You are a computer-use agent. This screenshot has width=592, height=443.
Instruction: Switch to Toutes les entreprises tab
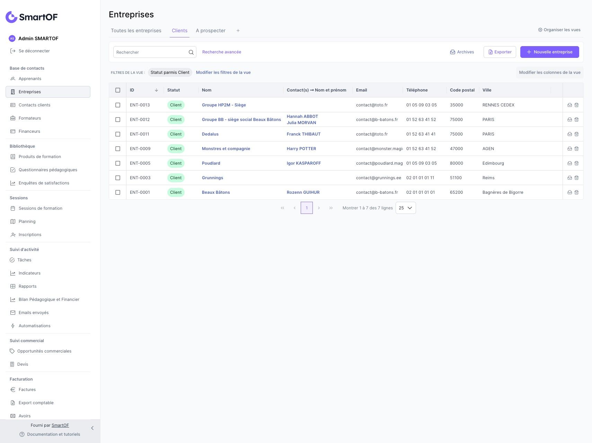click(x=136, y=31)
